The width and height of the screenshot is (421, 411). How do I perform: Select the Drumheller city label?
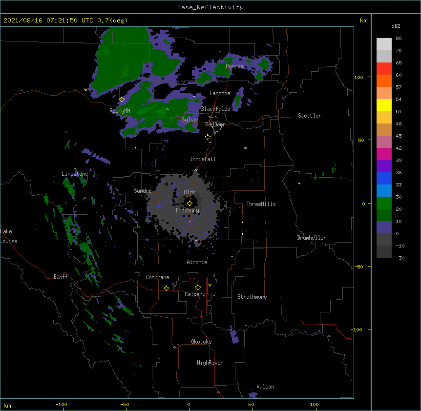coord(312,238)
